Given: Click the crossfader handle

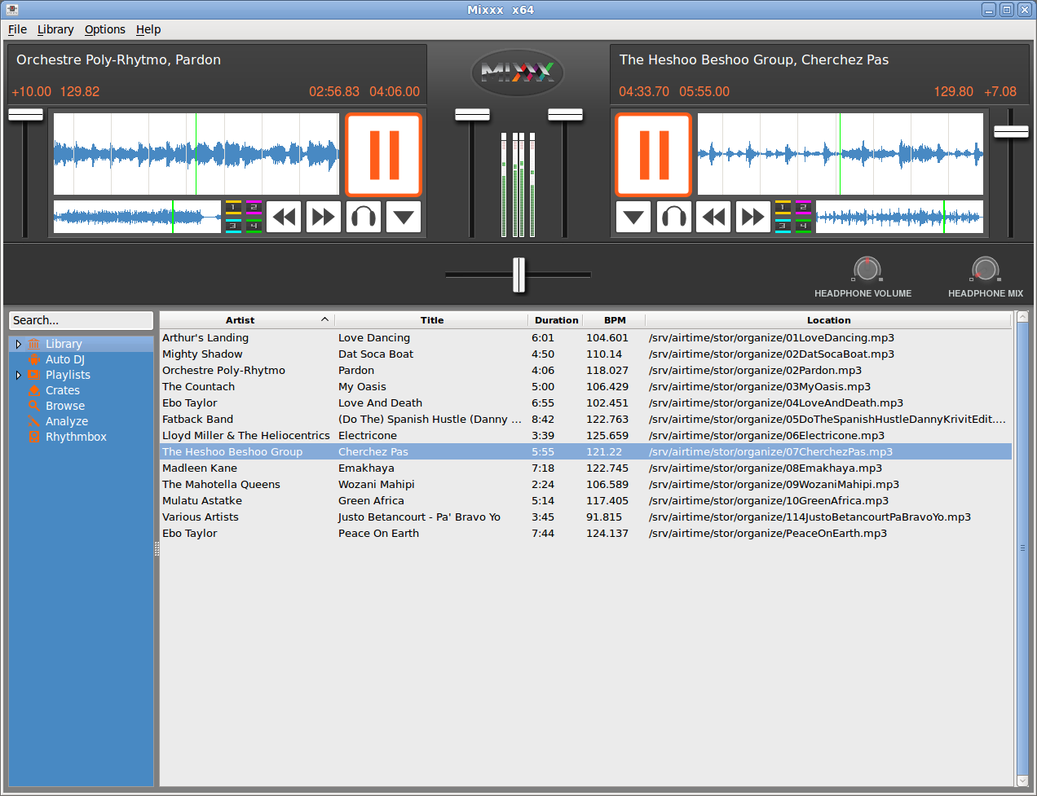Looking at the screenshot, I should coord(519,275).
